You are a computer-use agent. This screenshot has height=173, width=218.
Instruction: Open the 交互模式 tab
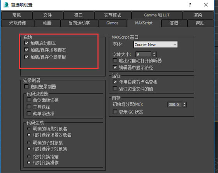click(x=113, y=15)
